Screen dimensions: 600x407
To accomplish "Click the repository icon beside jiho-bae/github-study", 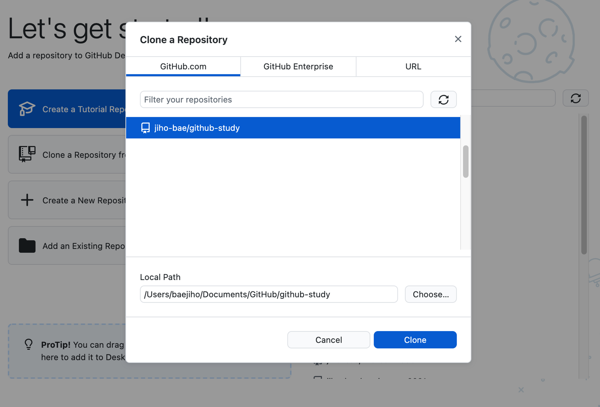I will click(x=145, y=128).
